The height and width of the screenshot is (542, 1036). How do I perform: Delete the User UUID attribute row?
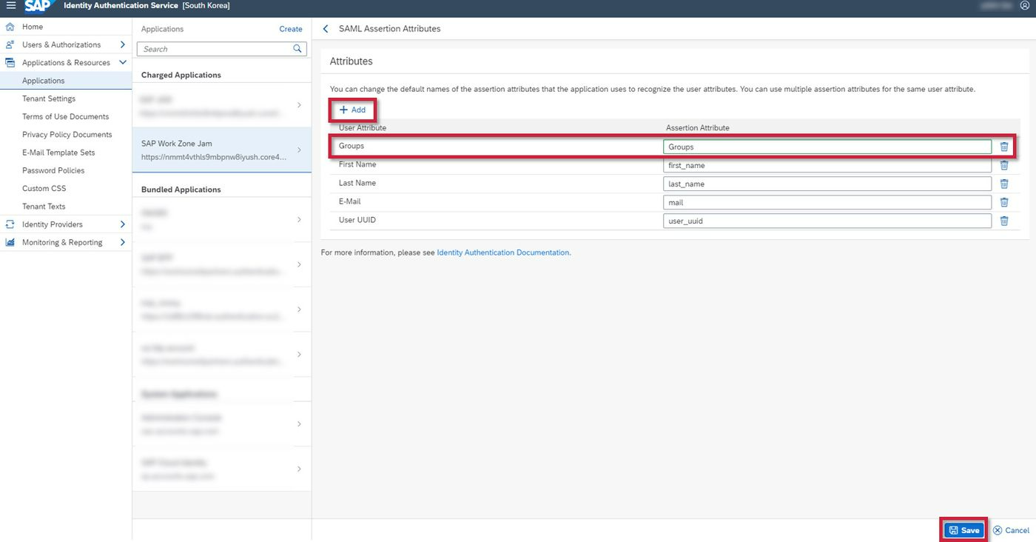(1004, 221)
